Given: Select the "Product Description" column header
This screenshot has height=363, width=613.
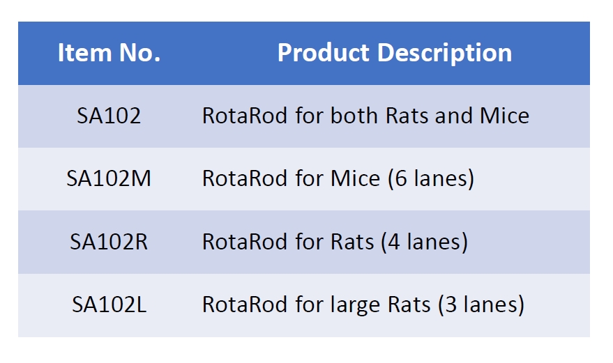Looking at the screenshot, I should [394, 54].
